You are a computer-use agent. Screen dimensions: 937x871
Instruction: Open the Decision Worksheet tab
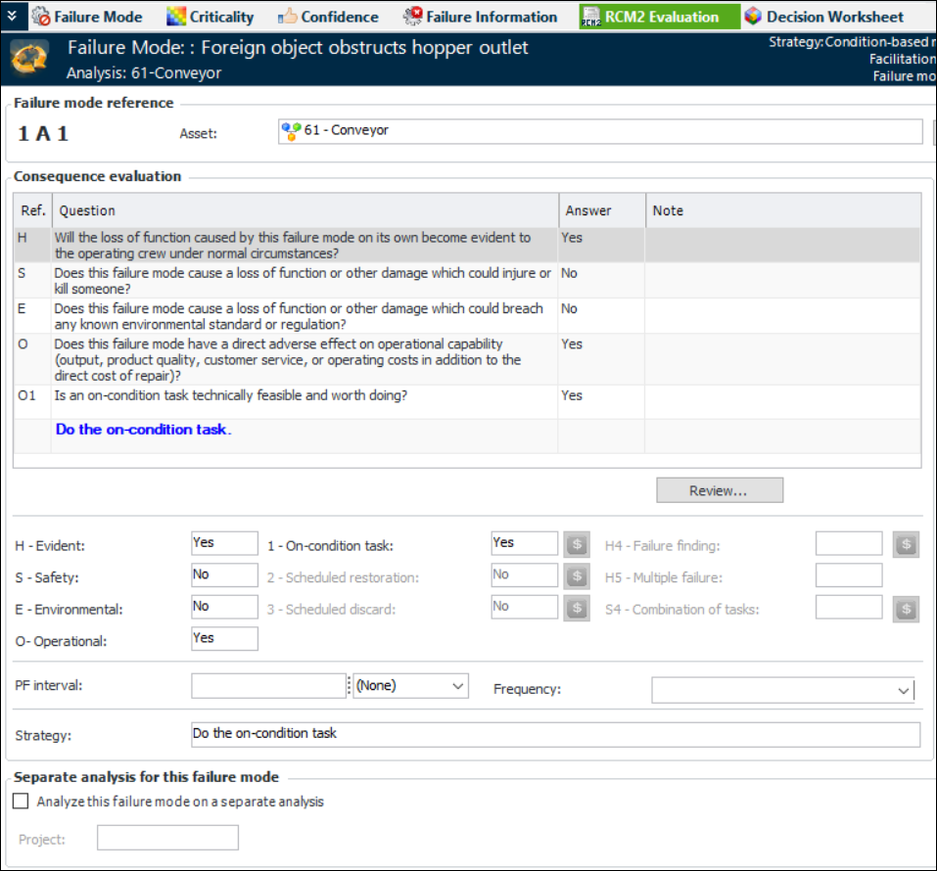tap(825, 17)
